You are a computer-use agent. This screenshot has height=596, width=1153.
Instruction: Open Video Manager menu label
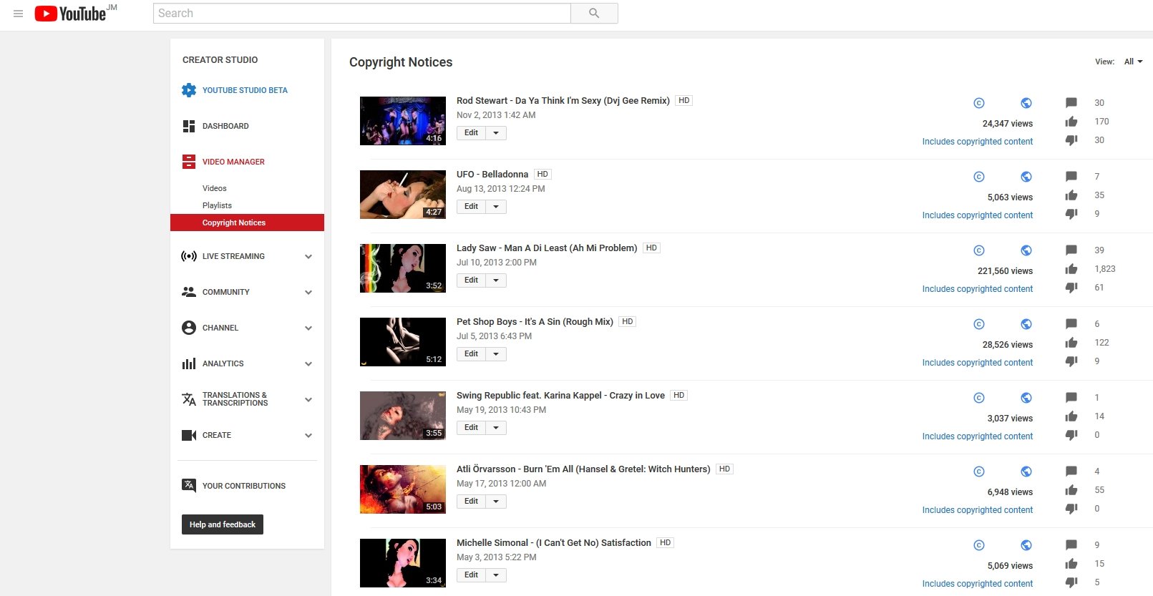233,162
